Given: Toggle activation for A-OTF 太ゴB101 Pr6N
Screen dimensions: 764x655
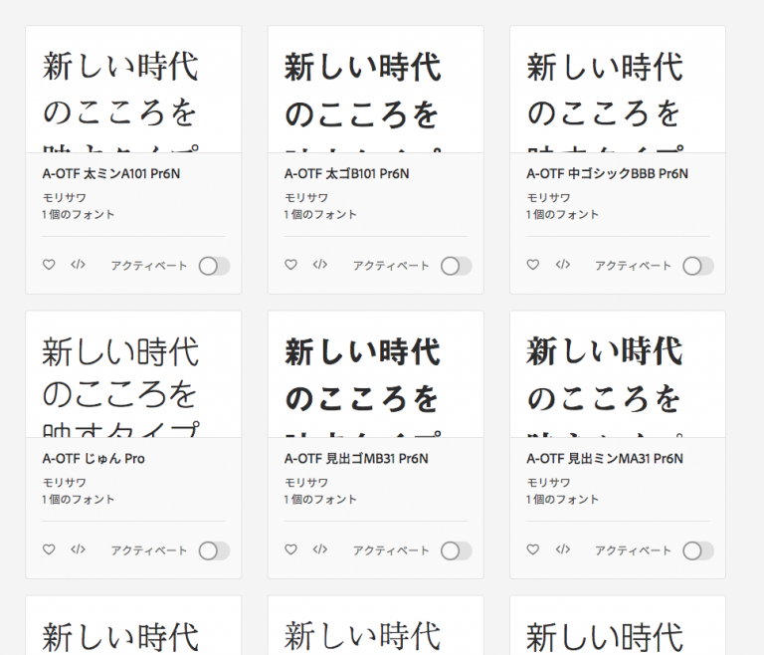Looking at the screenshot, I should pos(457,267).
